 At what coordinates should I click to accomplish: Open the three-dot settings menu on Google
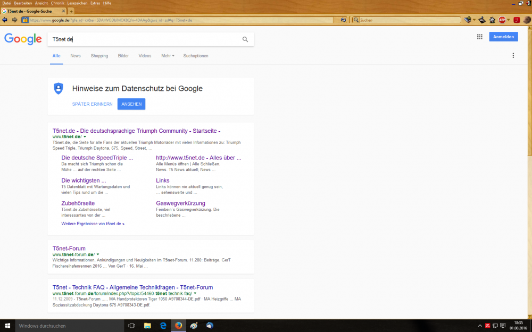513,56
